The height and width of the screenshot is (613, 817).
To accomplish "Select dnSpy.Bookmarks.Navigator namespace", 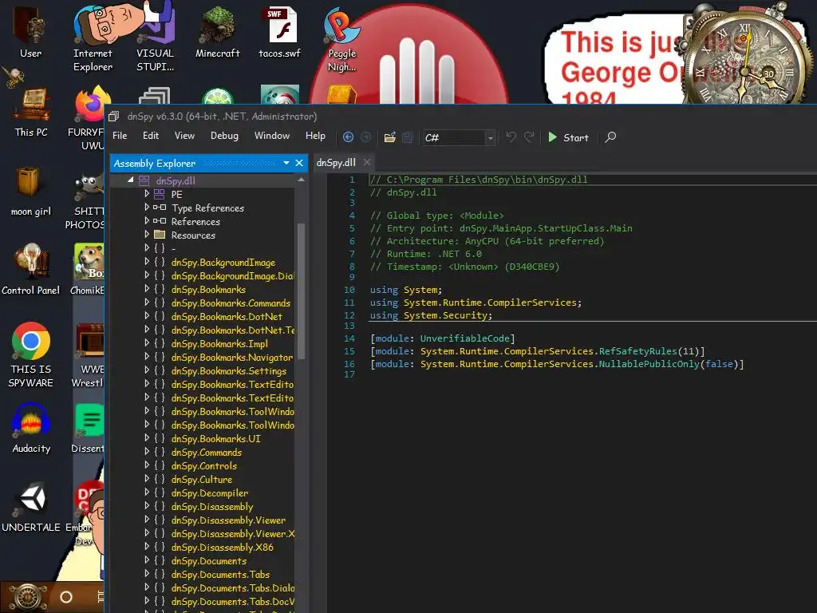I will pyautogui.click(x=232, y=357).
